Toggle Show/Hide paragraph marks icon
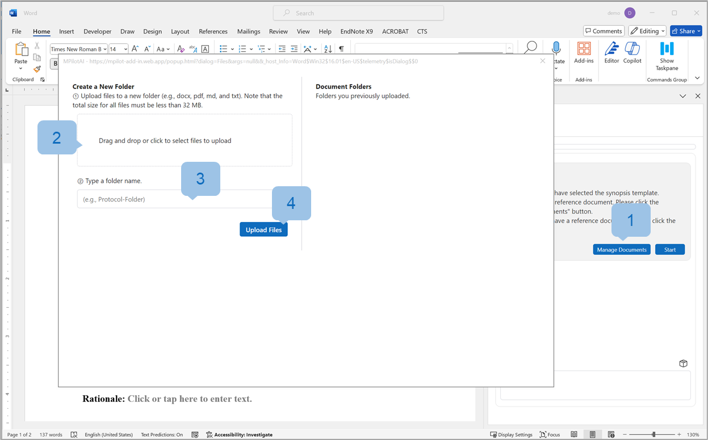 coord(341,49)
